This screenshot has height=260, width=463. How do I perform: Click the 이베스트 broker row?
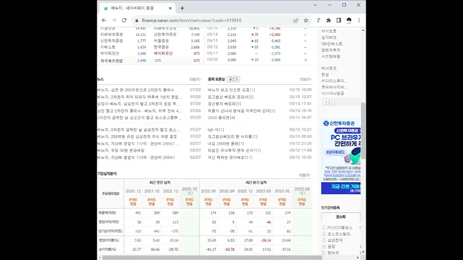[108, 47]
